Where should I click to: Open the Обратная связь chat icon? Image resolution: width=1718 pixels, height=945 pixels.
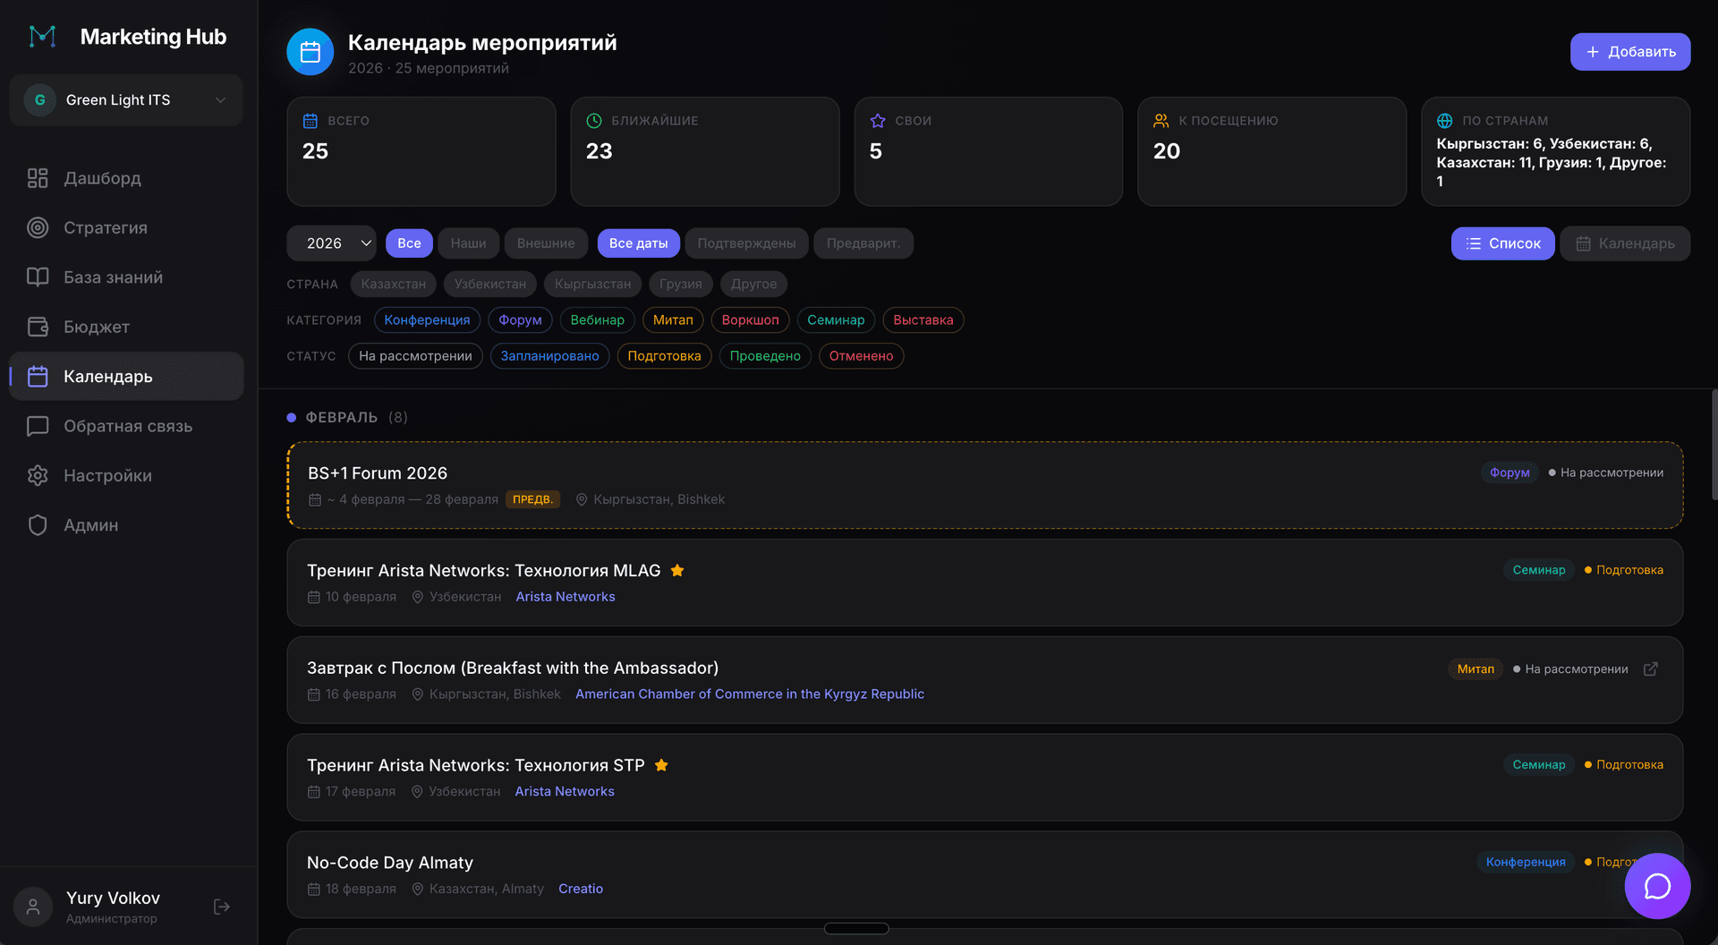point(38,426)
